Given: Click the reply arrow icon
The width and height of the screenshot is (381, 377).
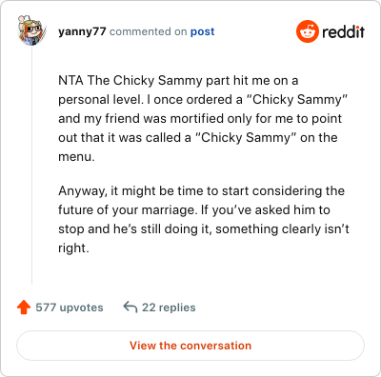Looking at the screenshot, I should click(x=130, y=308).
